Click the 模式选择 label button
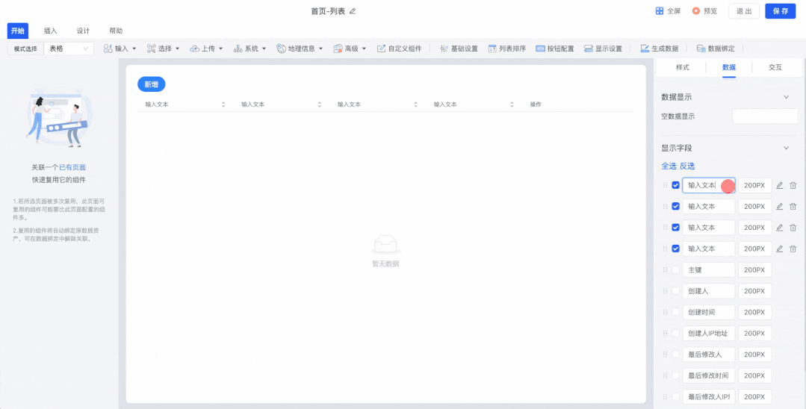 25,49
